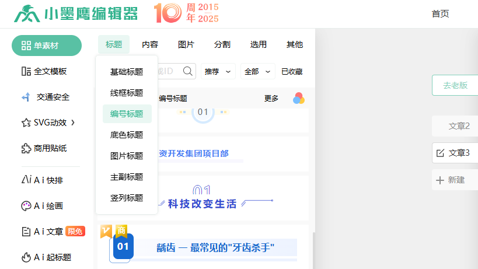
Task: Open the 推荐 sort dropdown
Action: click(x=218, y=71)
